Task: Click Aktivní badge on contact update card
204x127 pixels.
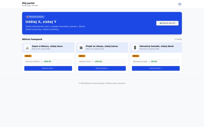Action: click(135, 56)
